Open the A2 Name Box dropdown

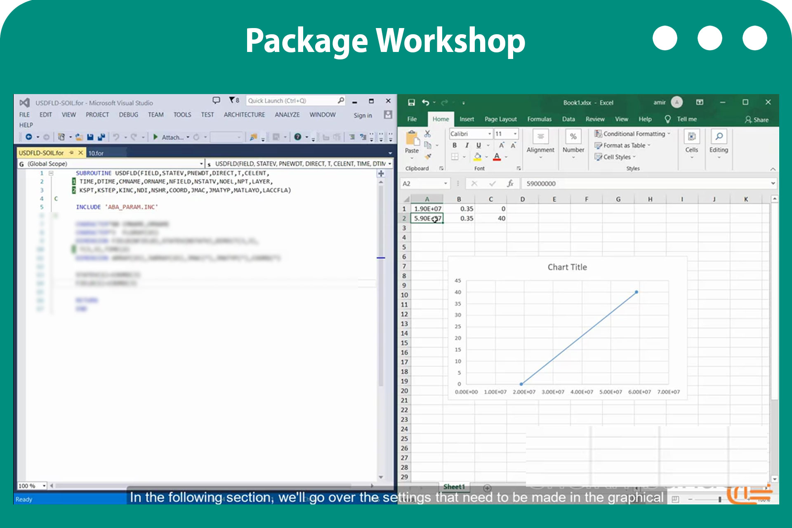click(x=445, y=184)
